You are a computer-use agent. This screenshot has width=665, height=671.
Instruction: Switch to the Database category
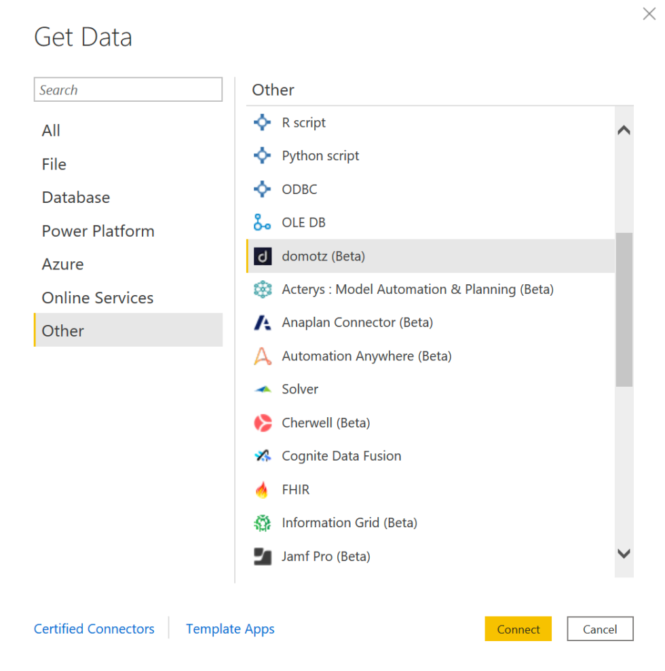(x=75, y=197)
